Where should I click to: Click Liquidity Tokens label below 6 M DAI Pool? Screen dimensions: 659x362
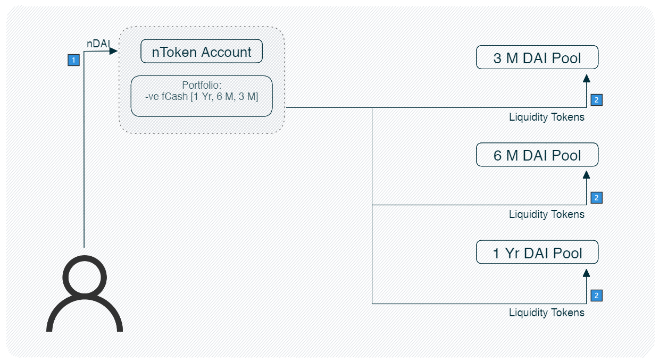(546, 214)
